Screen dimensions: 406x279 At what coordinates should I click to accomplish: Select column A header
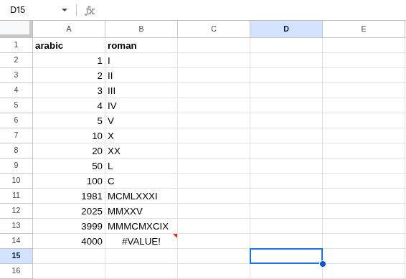[69, 29]
